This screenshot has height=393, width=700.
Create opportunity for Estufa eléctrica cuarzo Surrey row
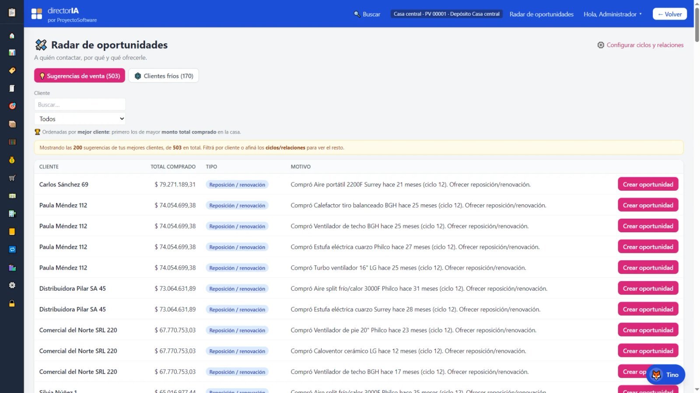coord(648,309)
